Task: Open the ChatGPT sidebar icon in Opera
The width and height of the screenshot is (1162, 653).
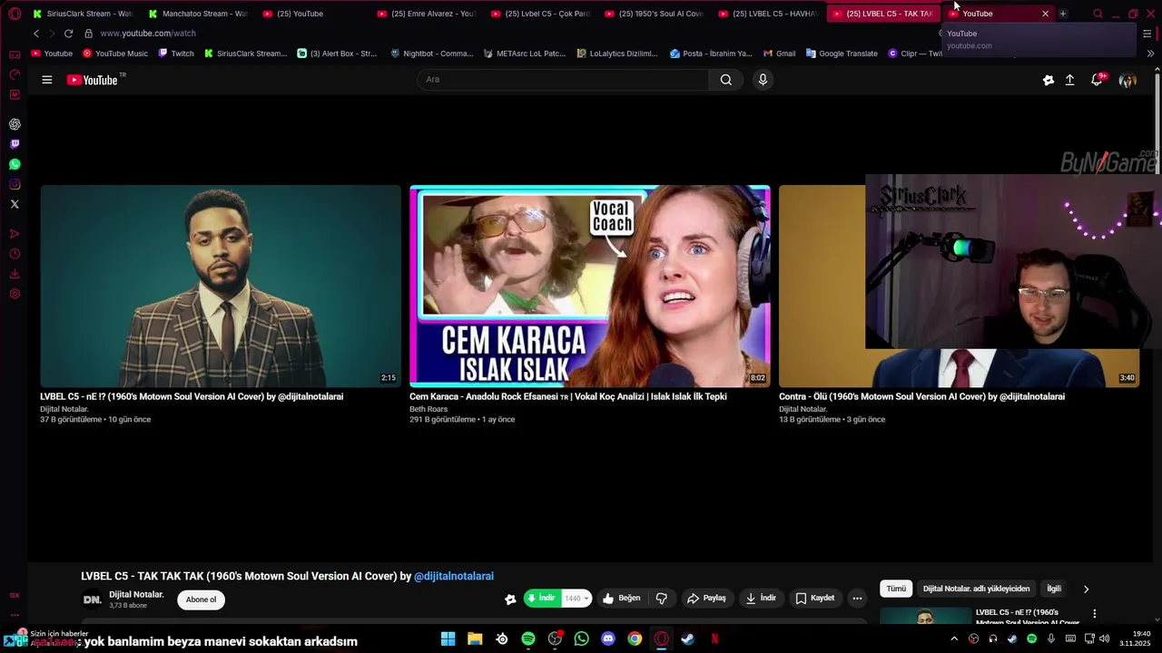Action: pos(15,124)
